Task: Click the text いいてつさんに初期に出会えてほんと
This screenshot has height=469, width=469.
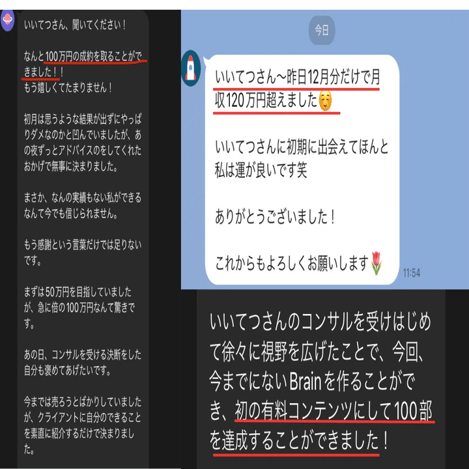Action: coord(302,147)
